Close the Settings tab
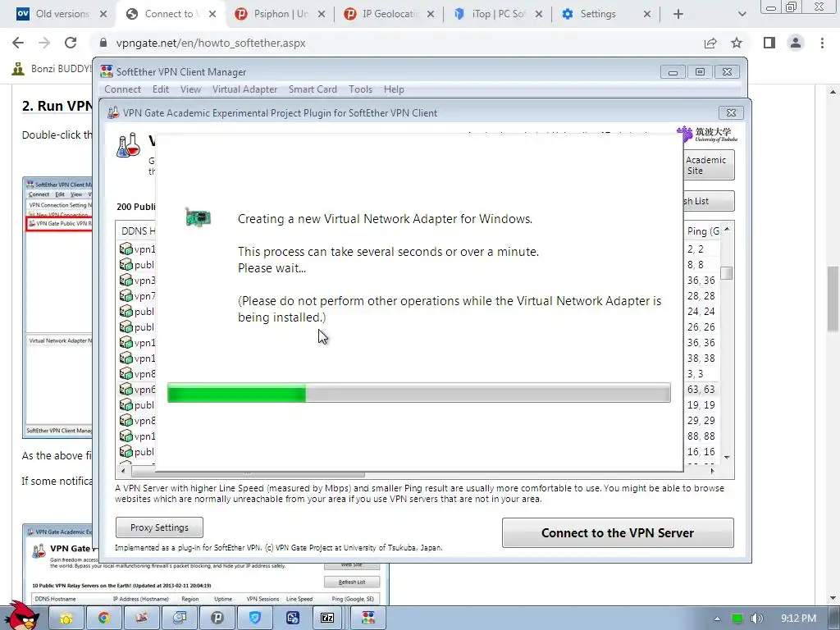The height and width of the screenshot is (630, 840). click(647, 15)
